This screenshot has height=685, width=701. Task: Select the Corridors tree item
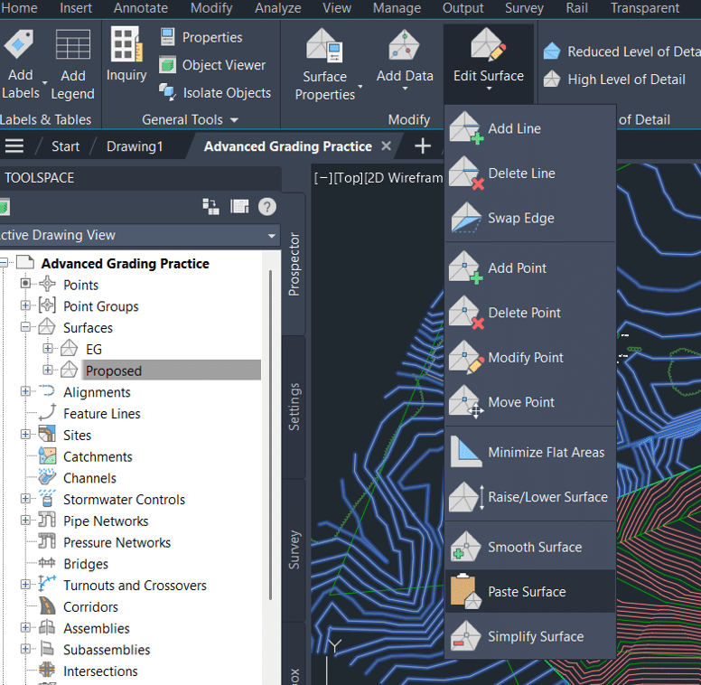tap(90, 606)
